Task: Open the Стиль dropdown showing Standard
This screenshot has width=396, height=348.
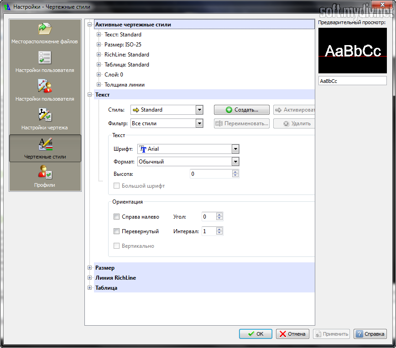Action: (199, 110)
